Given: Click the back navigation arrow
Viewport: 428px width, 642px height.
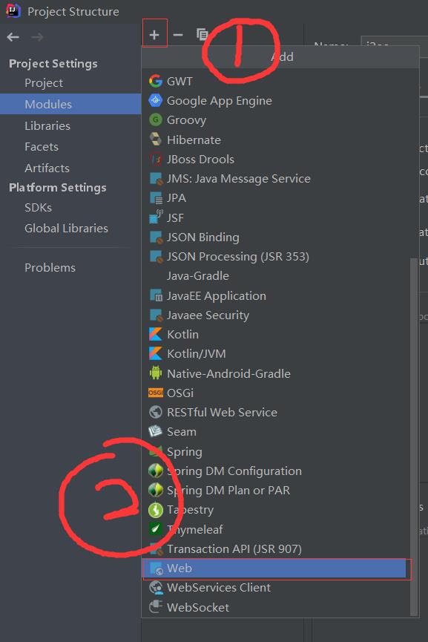Looking at the screenshot, I should click(x=12, y=36).
